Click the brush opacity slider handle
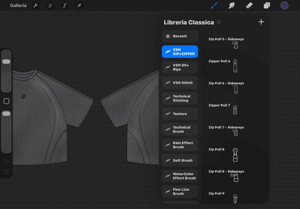The width and height of the screenshot is (300, 209). click(x=6, y=114)
